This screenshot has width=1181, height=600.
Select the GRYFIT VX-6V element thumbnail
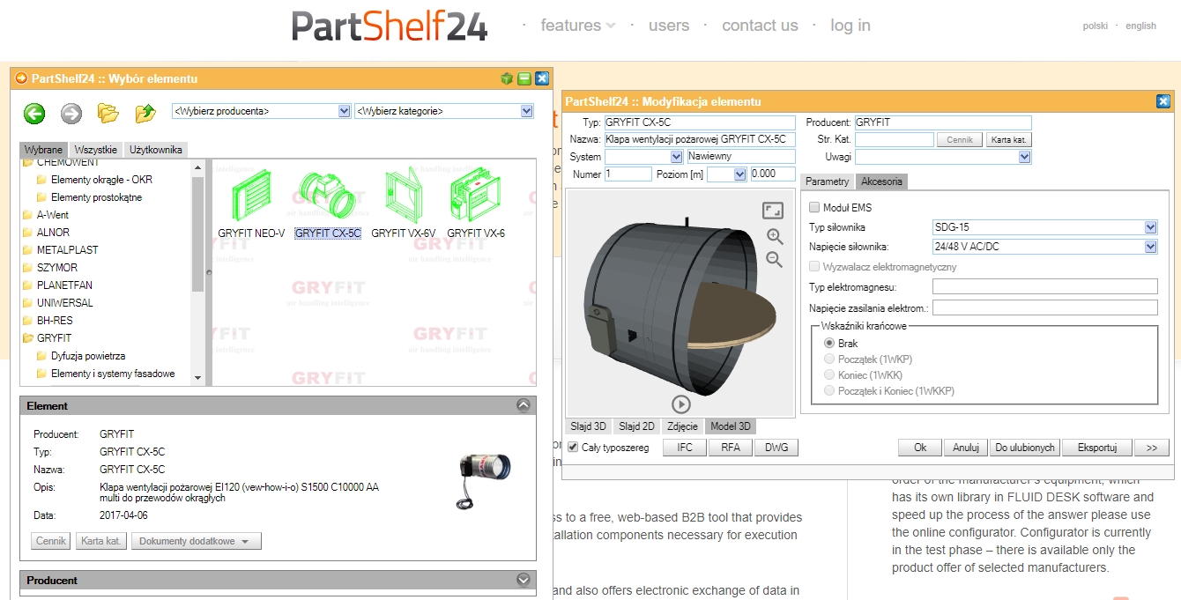pos(403,204)
